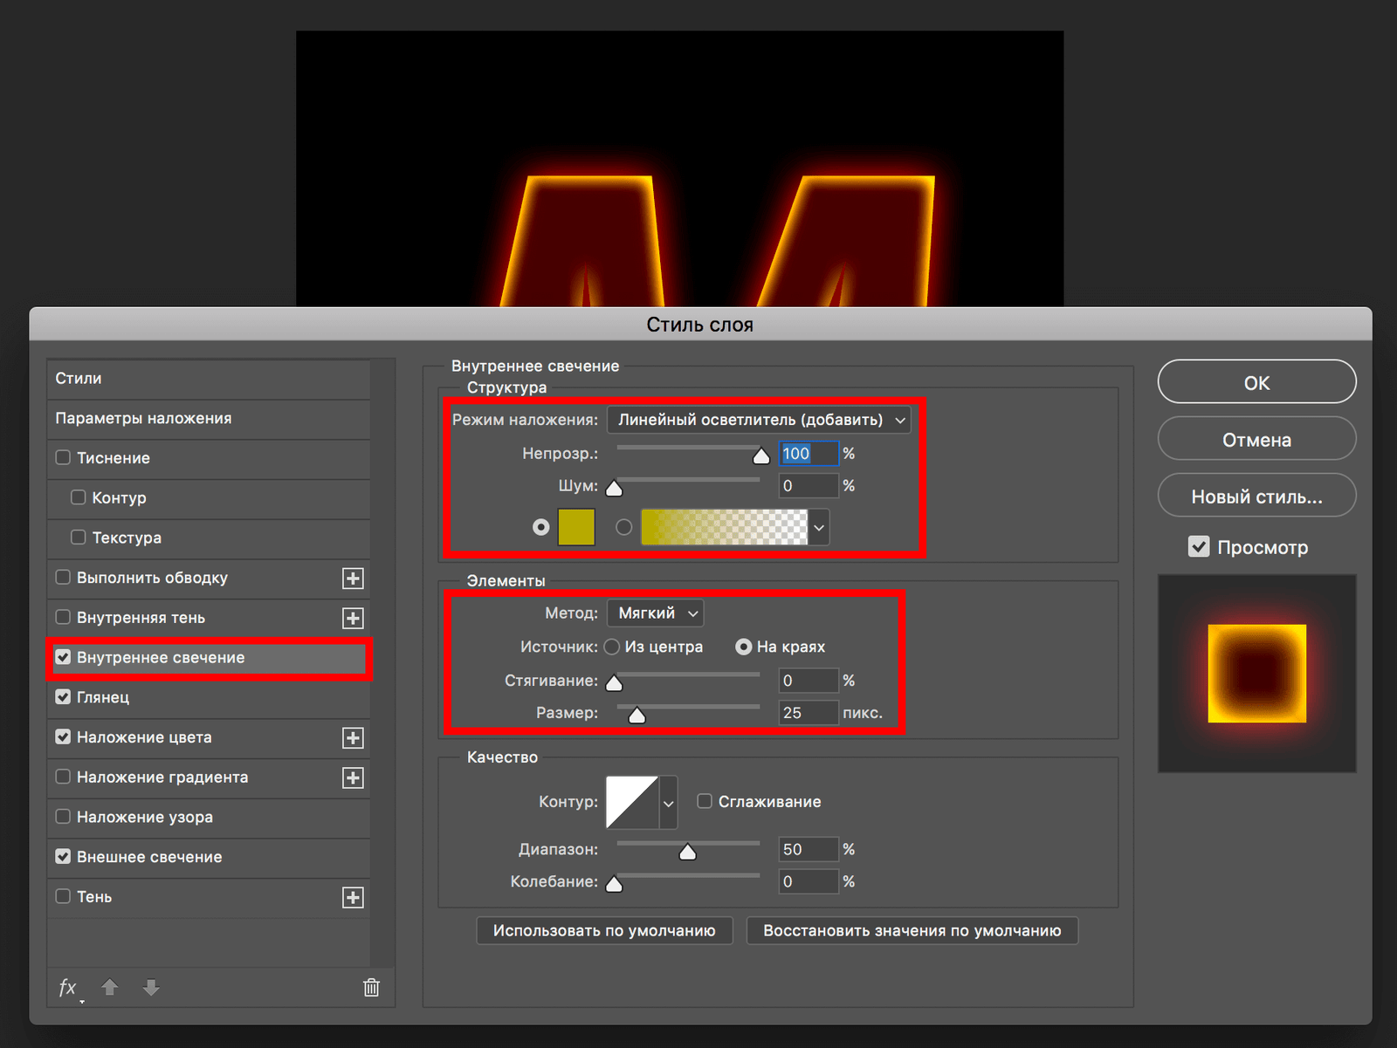The width and height of the screenshot is (1397, 1048).
Task: Open the Режим наложения blend mode dropdown
Action: point(759,420)
